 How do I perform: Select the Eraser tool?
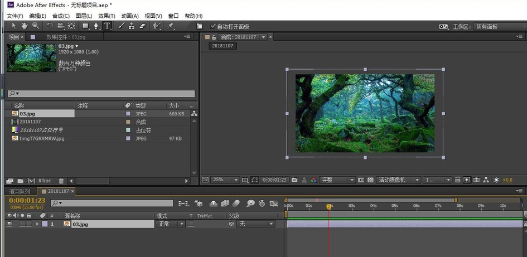143,26
